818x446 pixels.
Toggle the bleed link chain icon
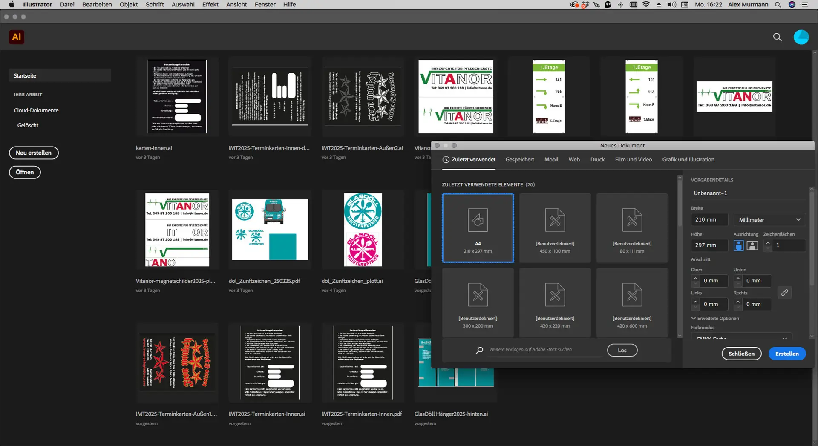click(x=784, y=293)
